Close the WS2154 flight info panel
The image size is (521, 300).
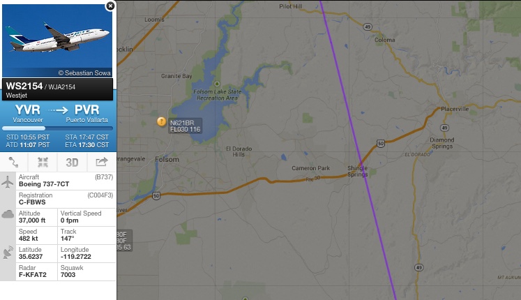(x=110, y=6)
